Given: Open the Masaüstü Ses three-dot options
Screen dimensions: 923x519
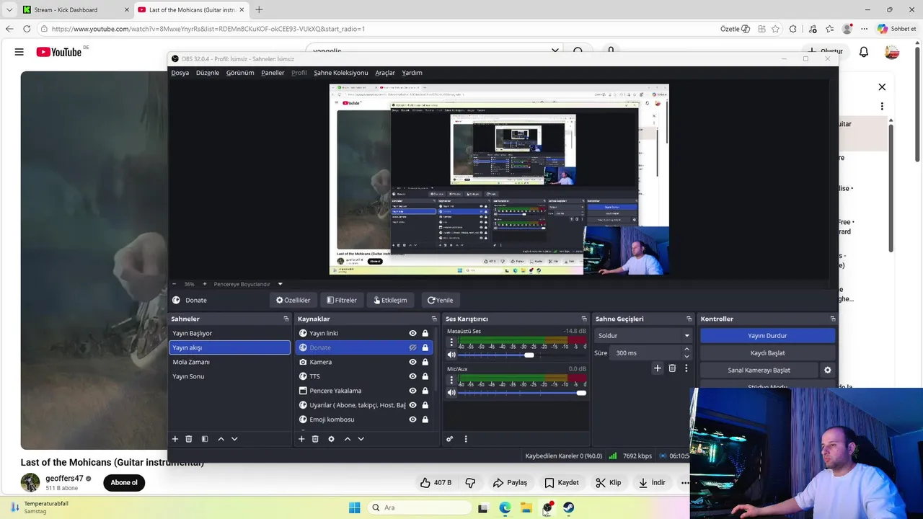Looking at the screenshot, I should click(x=451, y=342).
